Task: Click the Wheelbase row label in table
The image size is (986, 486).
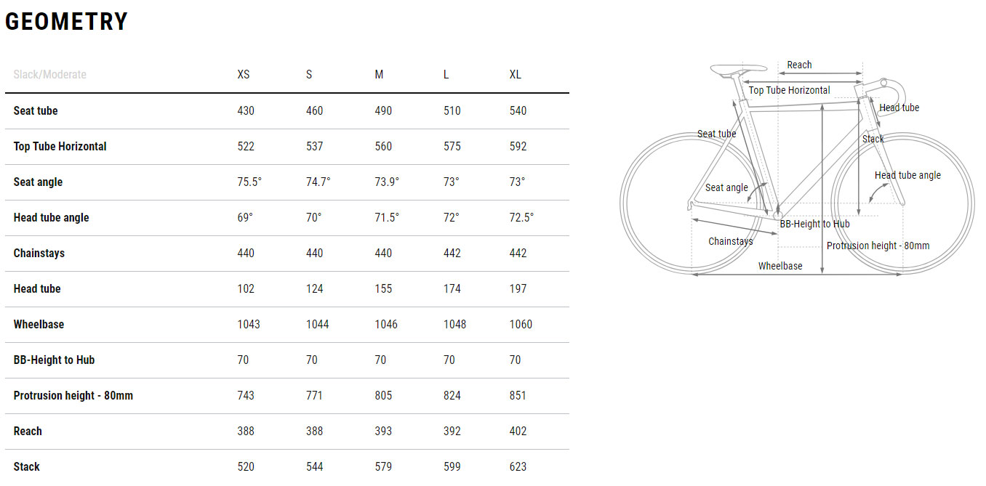Action: [39, 324]
